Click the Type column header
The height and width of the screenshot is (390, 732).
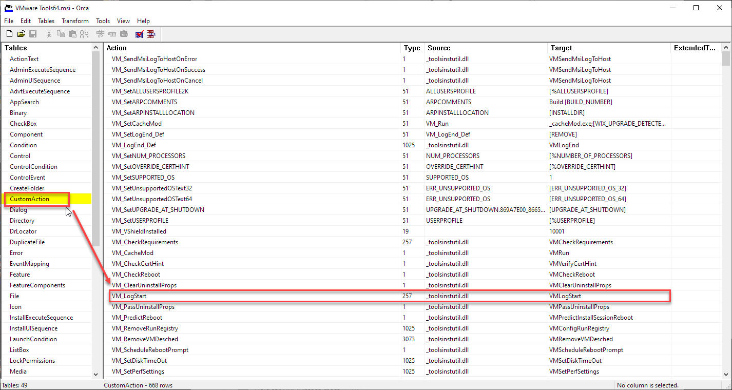412,48
